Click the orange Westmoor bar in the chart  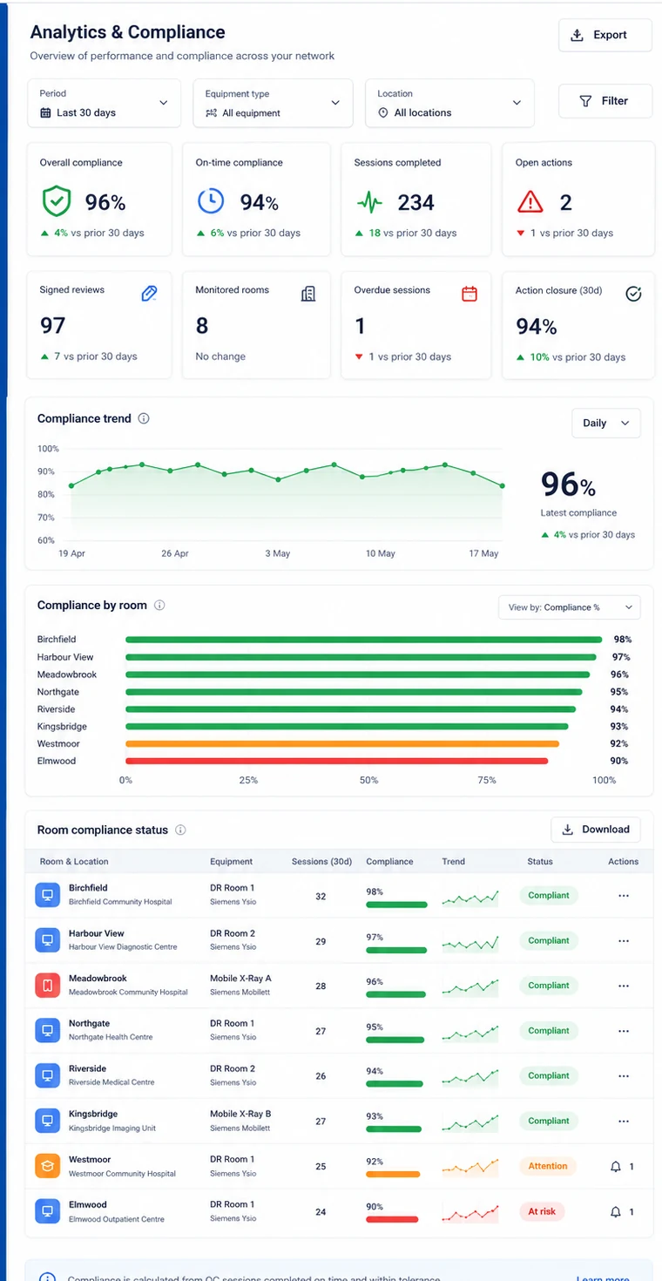point(342,744)
